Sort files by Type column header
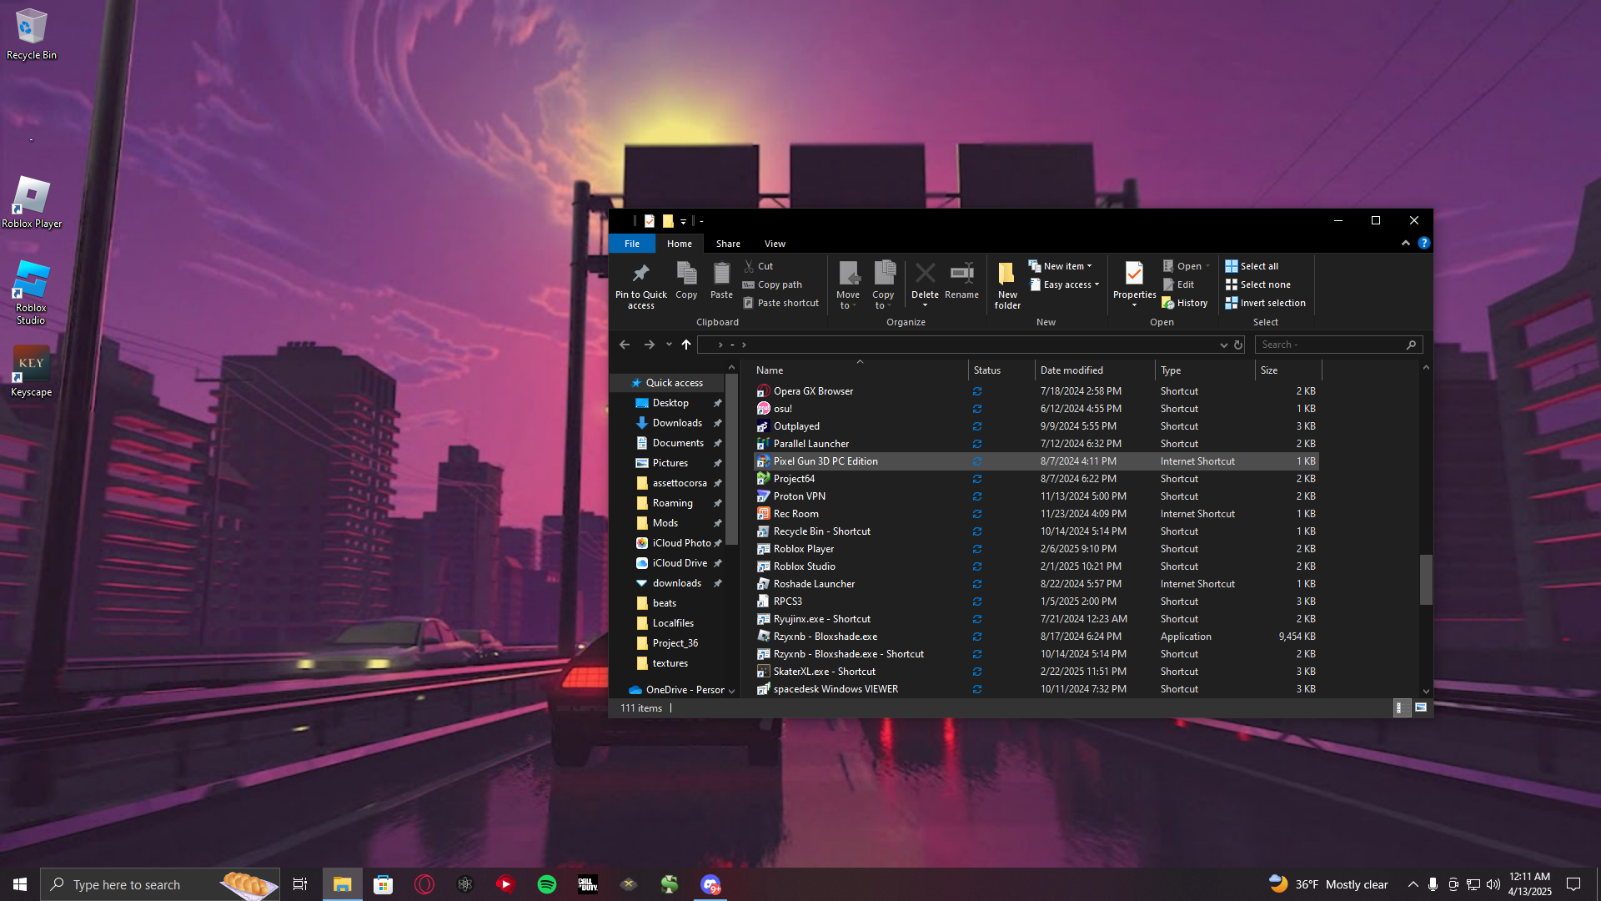Screen dimensions: 1601x901 click(x=1205, y=370)
